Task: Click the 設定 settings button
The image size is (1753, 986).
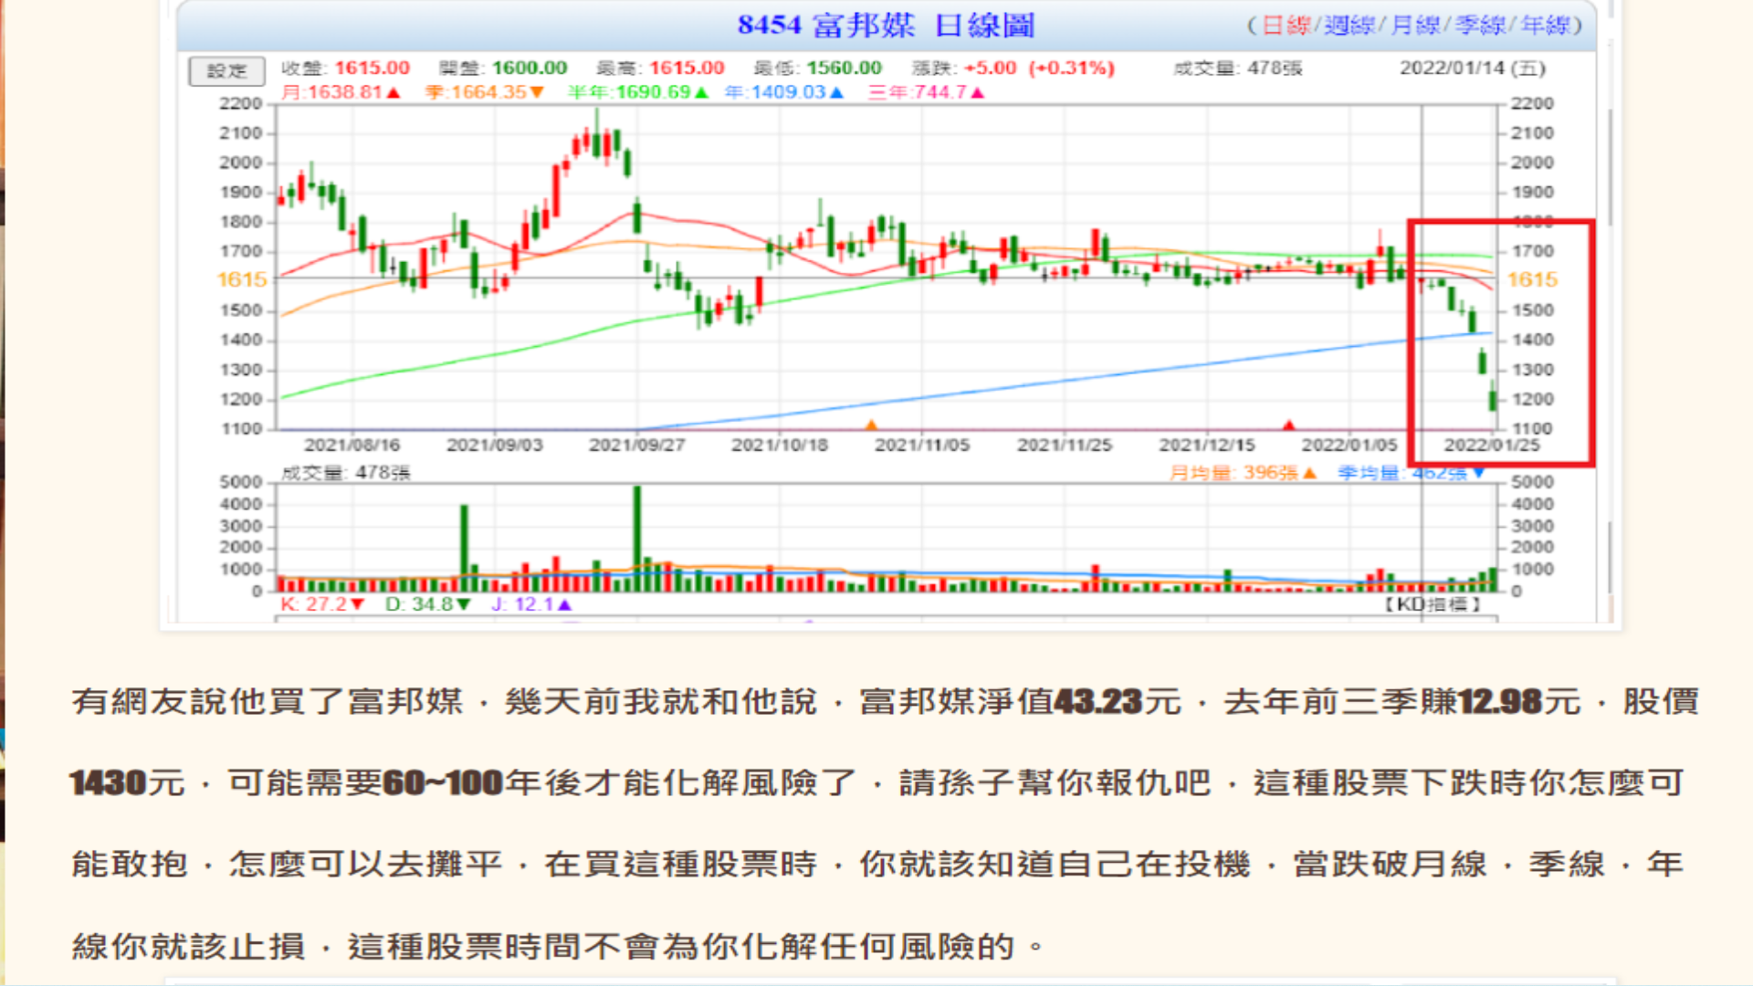Action: 226,70
